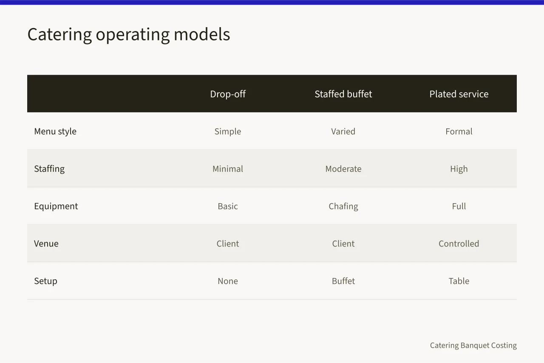Pick the "High" staffing cell

pyautogui.click(x=459, y=169)
